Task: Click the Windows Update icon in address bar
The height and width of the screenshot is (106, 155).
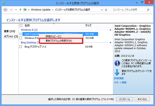Action: [x=25, y=10]
